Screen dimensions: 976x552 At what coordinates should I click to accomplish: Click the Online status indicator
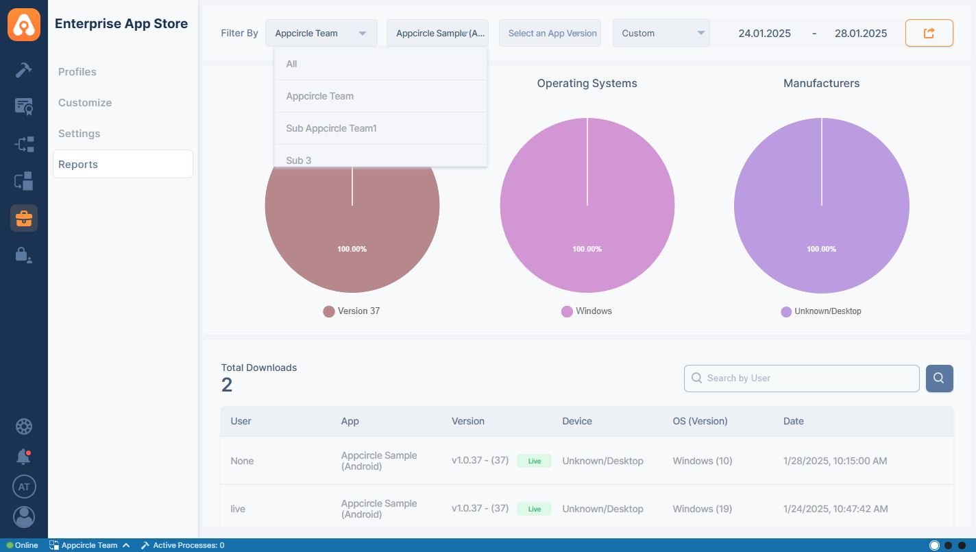pyautogui.click(x=23, y=545)
